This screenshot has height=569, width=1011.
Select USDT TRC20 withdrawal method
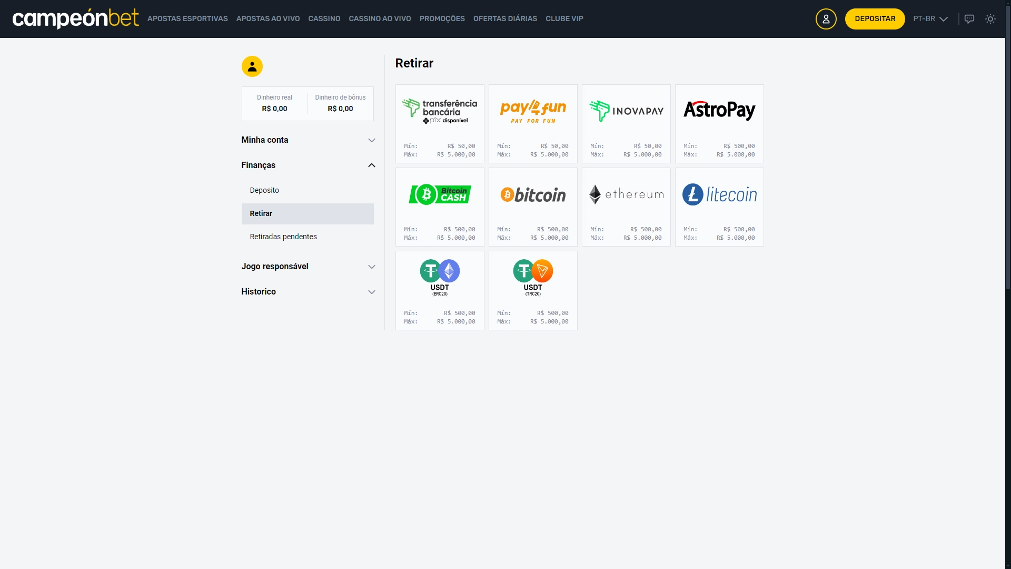[x=533, y=291]
